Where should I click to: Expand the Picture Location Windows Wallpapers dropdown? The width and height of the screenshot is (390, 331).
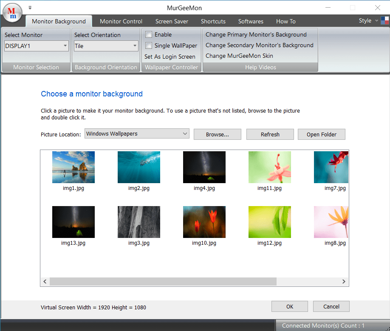[137, 133]
